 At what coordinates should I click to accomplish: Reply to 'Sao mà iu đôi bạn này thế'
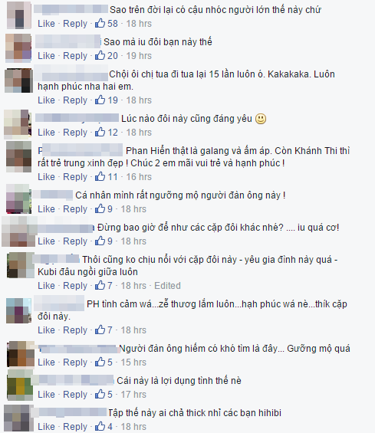tap(75, 56)
